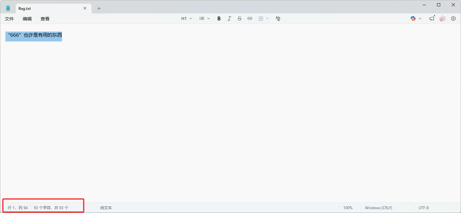Open the Copilot icon in the toolbar
461x213 pixels.
[413, 18]
